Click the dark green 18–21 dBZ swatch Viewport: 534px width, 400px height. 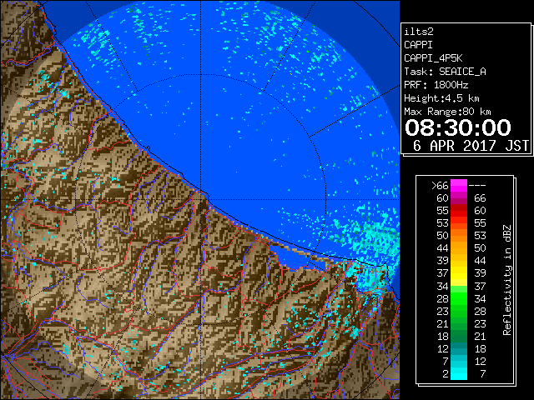459,336
